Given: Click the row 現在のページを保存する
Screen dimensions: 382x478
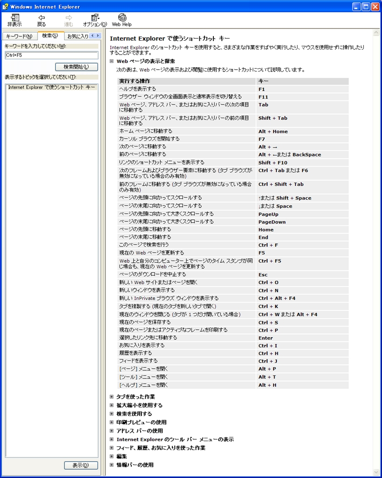Looking at the screenshot, I should 233,322.
